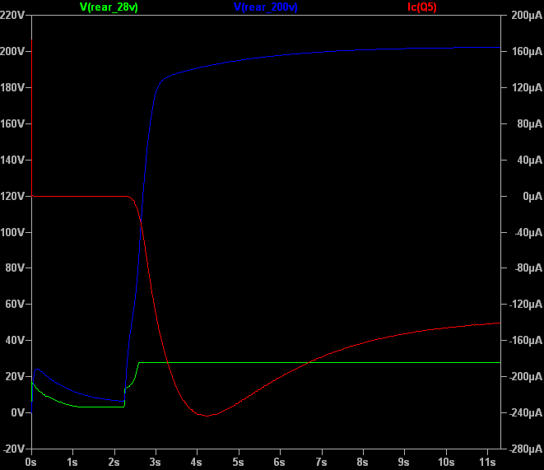Click the 0s time axis label

pos(30,462)
